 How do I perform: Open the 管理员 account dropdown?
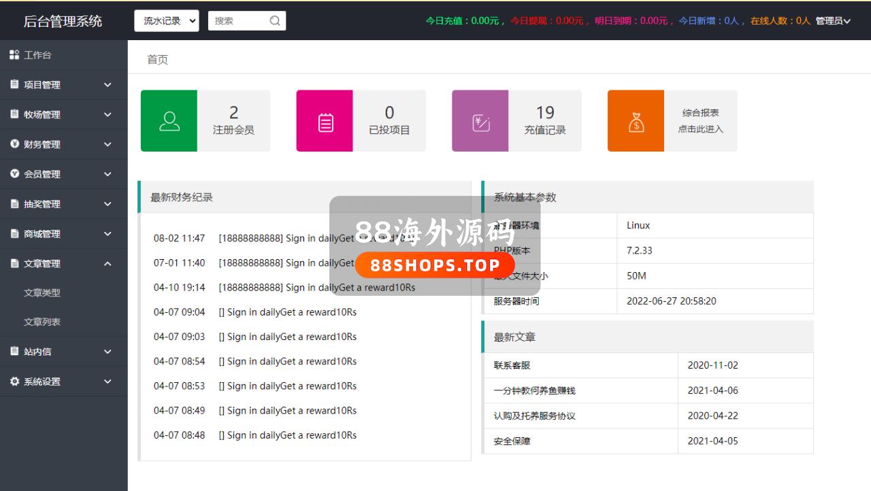(x=833, y=21)
